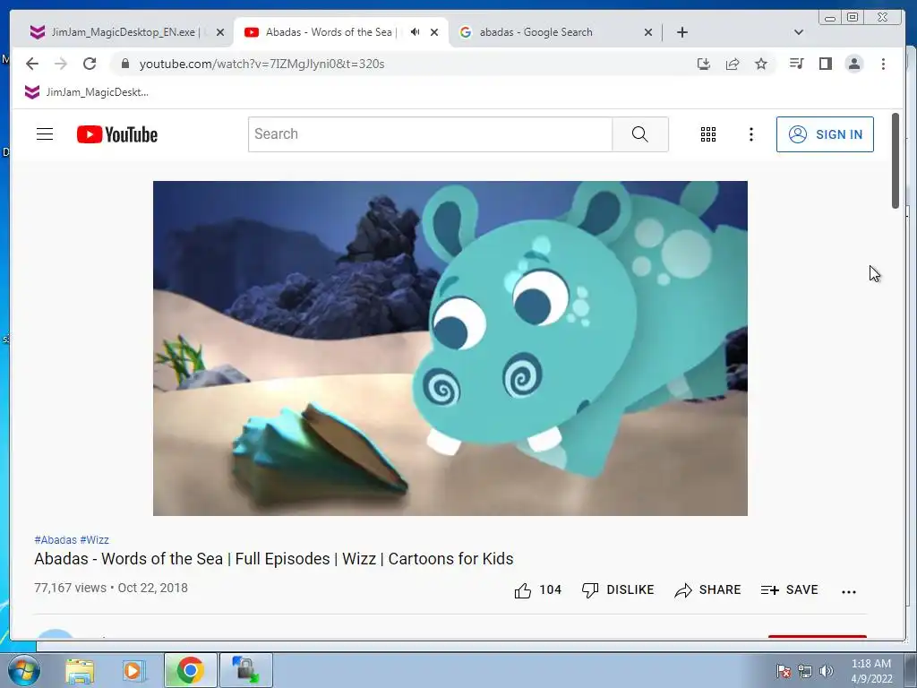Switch to JimJam_MagicDesktop_EN.exe tab
This screenshot has height=688, width=917.
125,32
